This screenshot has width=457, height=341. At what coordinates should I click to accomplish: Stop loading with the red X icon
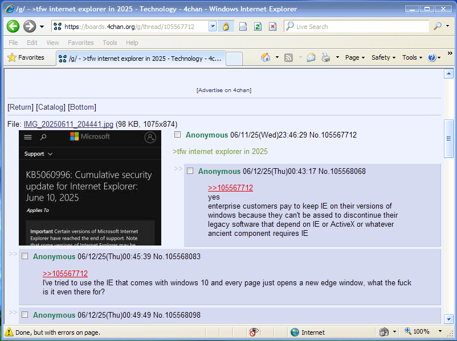click(x=272, y=27)
